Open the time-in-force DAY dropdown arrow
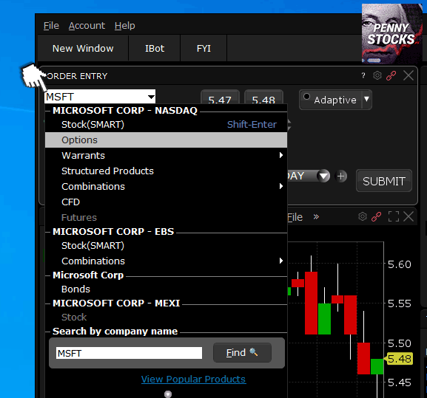This screenshot has height=398, width=427. pyautogui.click(x=323, y=176)
